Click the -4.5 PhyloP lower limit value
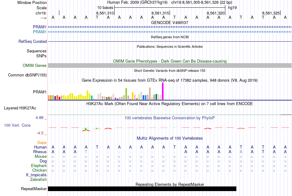The width and height of the screenshot is (292, 196). click(x=40, y=133)
